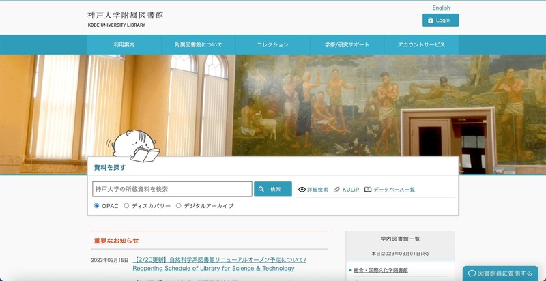Click the 神戸大学附属図書館 site logo

tap(125, 19)
